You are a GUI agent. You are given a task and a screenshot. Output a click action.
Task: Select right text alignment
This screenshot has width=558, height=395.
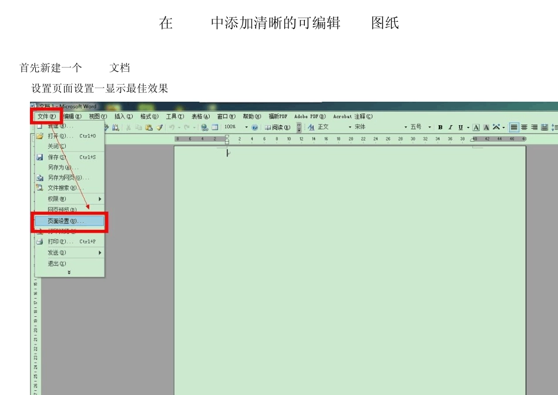(535, 127)
